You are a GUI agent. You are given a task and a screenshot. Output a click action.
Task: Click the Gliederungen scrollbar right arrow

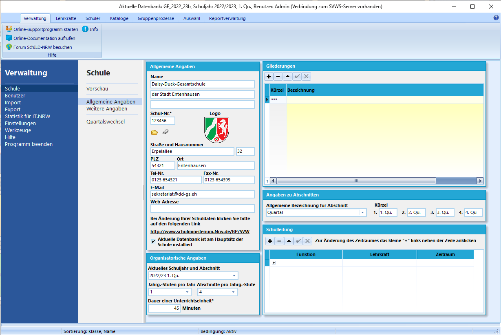click(x=480, y=181)
